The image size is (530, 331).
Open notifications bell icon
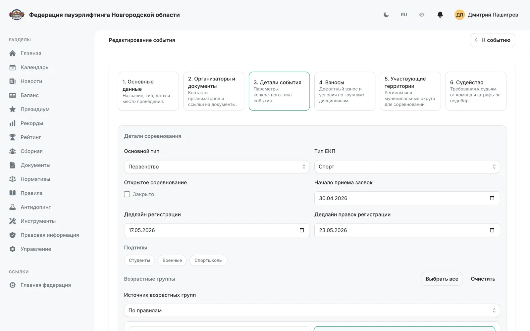pyautogui.click(x=440, y=15)
